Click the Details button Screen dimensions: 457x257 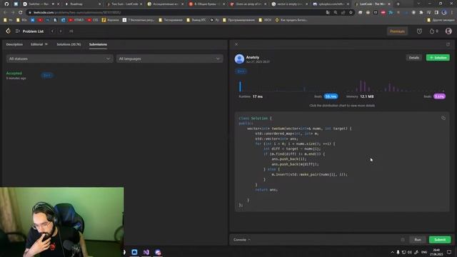(x=414, y=58)
